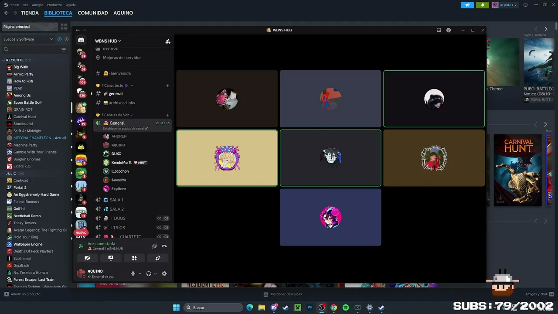Screen dimensions: 558x314
Task: Open server with 39 notifications badge
Action: point(81,54)
